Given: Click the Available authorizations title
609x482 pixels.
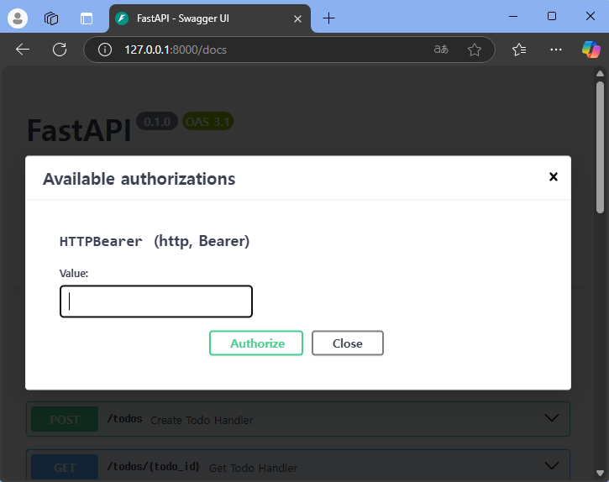Looking at the screenshot, I should click(x=139, y=179).
